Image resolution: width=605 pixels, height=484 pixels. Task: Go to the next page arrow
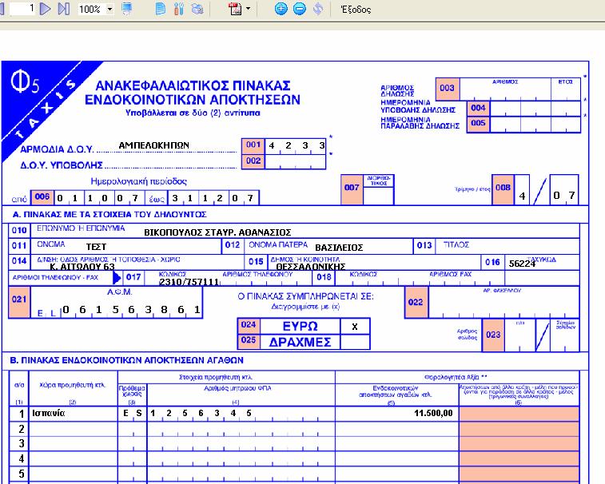pos(45,9)
